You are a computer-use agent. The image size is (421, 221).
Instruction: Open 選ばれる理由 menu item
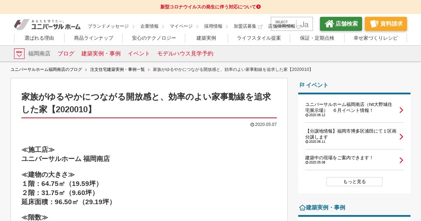point(39,38)
